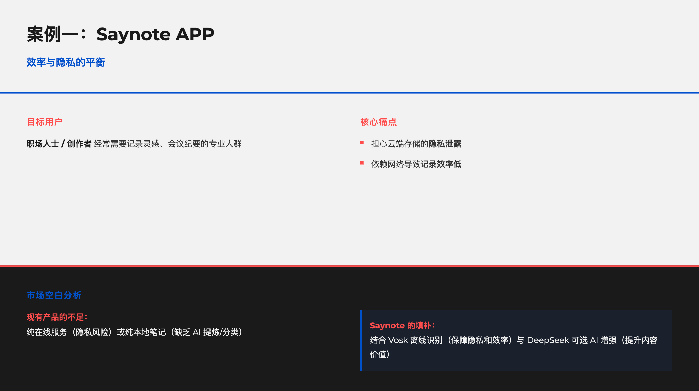699x391 pixels.
Task: Click the bullet text 担心云端存储的隐私泄露
Action: (416, 144)
